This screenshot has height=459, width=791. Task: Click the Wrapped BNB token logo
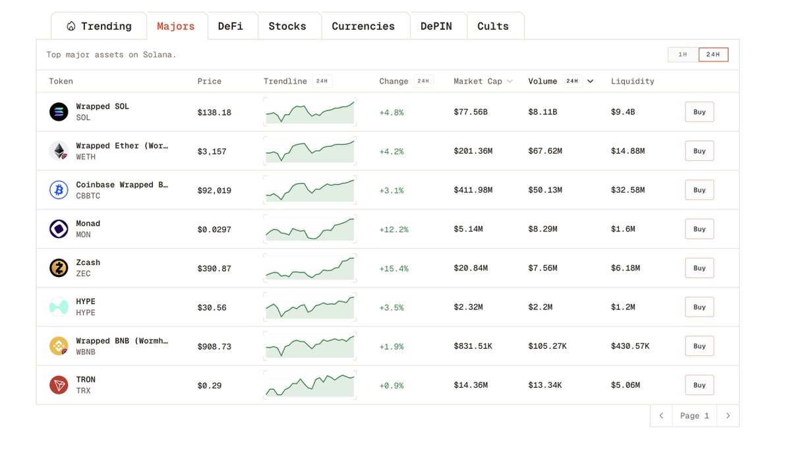point(59,346)
